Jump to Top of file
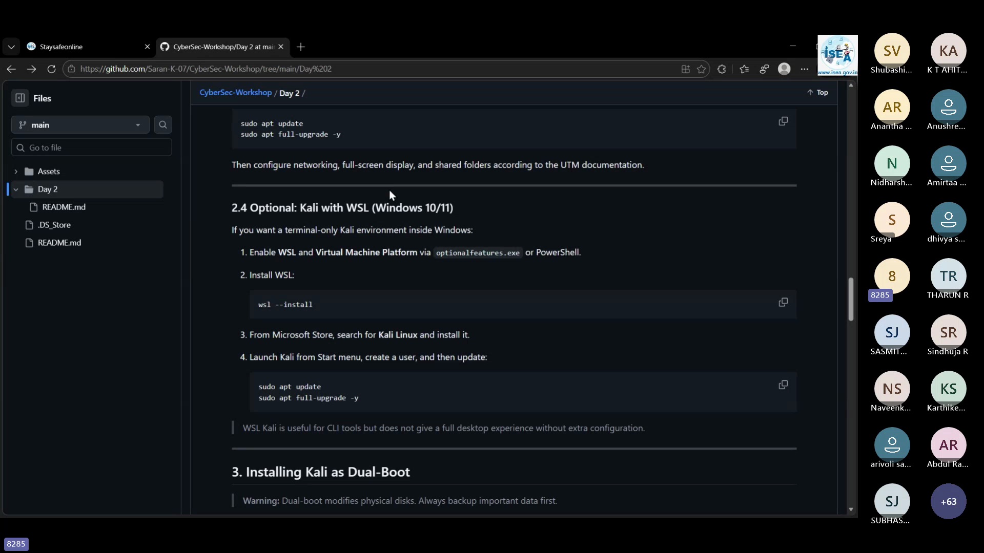984x553 pixels. coord(817,93)
